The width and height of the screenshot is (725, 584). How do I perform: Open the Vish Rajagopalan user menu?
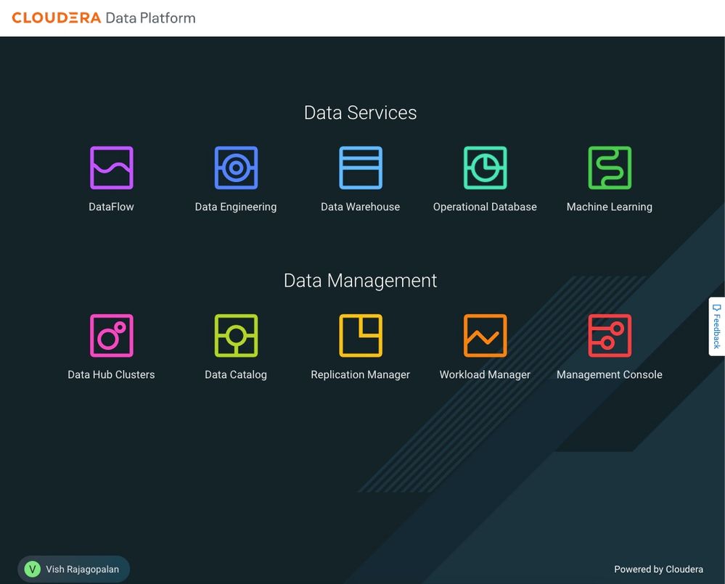(x=73, y=569)
